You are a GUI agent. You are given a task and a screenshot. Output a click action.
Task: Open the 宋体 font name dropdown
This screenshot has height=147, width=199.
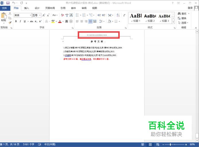(30, 15)
